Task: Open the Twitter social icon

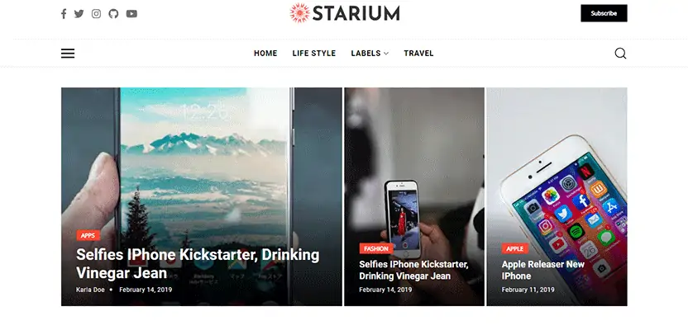Action: 79,13
